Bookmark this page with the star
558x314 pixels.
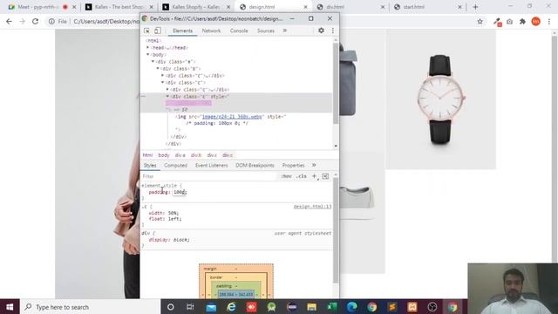point(480,22)
